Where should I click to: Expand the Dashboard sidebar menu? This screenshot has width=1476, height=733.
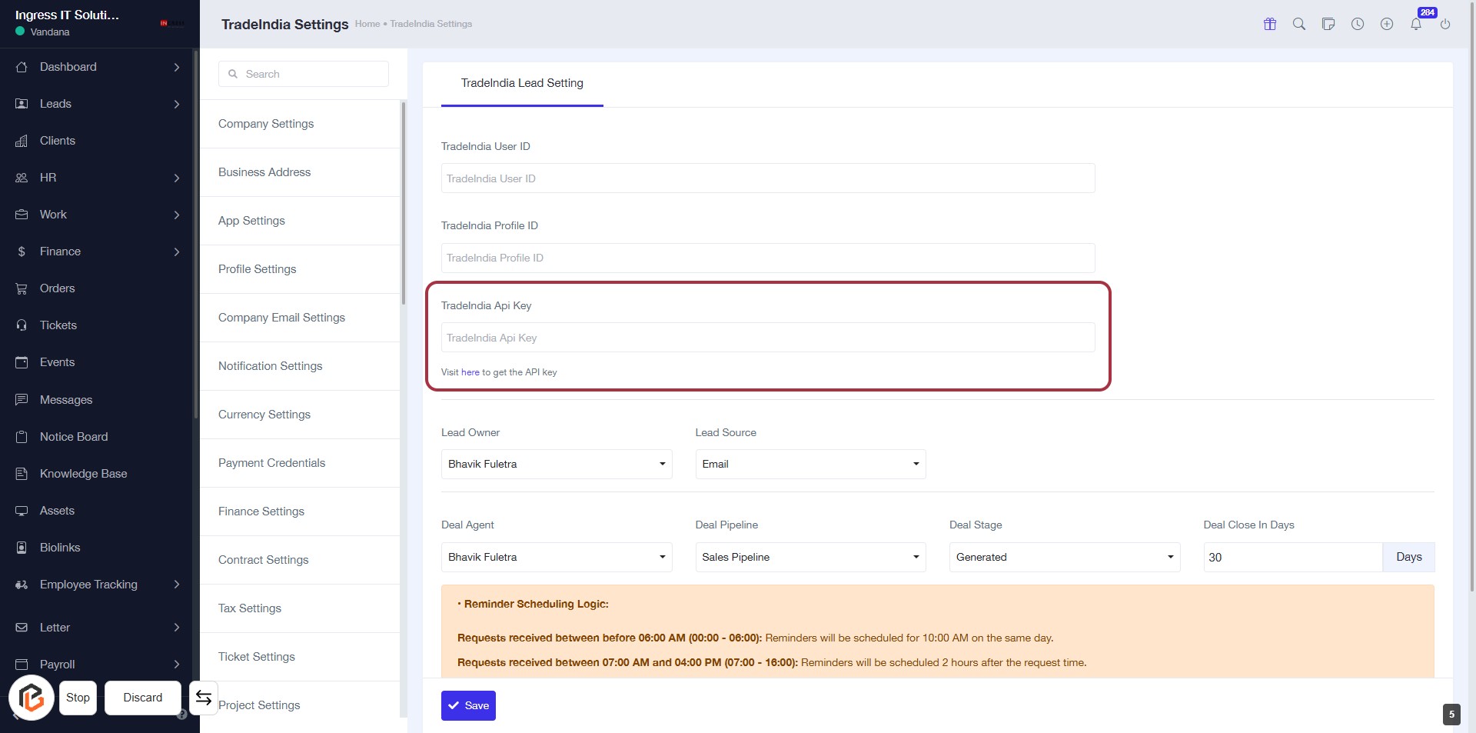[x=98, y=67]
